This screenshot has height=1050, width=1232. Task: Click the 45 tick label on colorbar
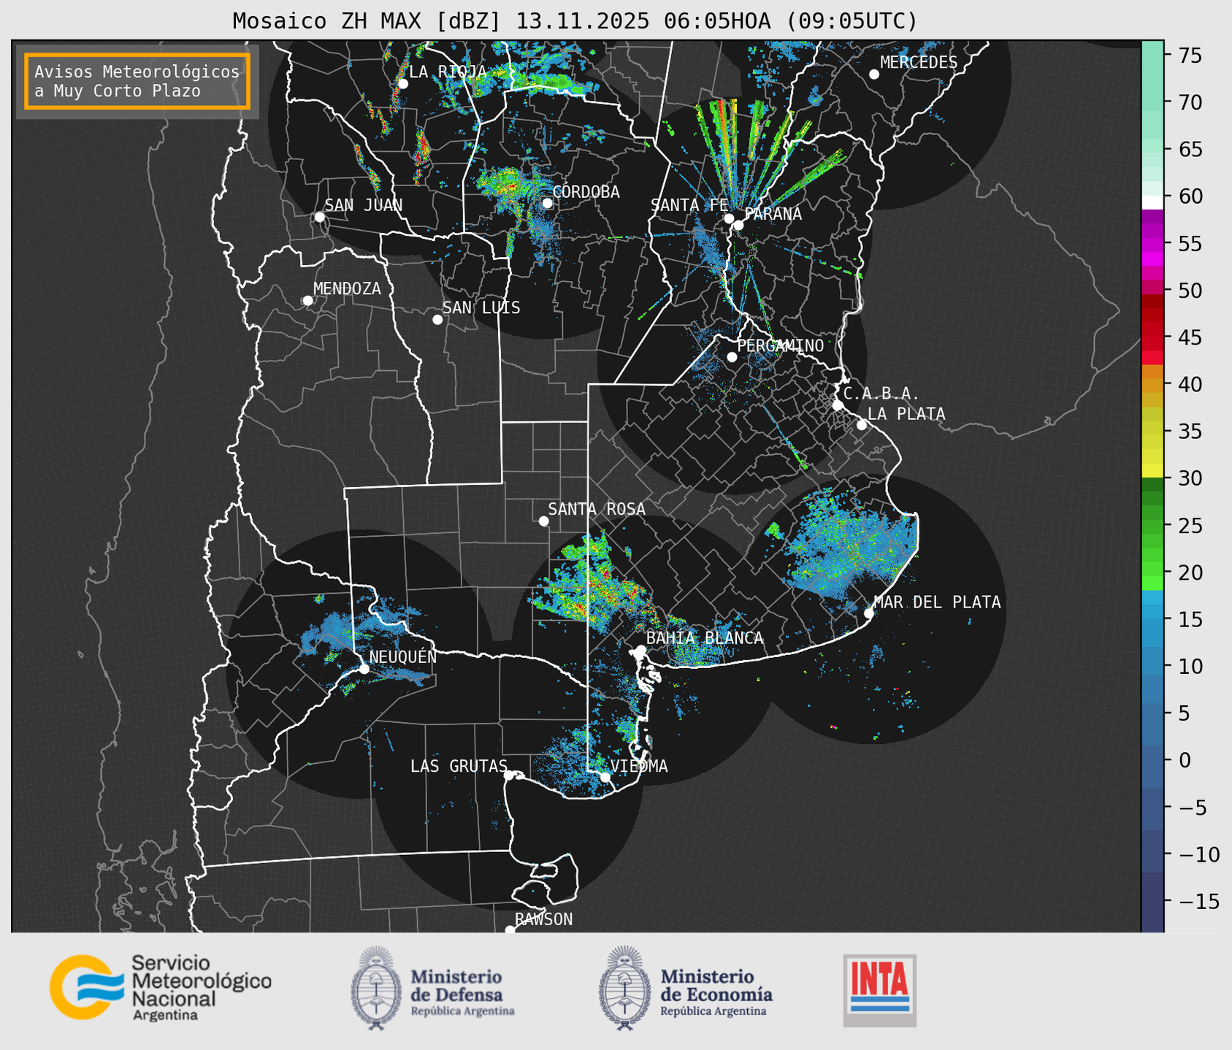click(x=1190, y=337)
